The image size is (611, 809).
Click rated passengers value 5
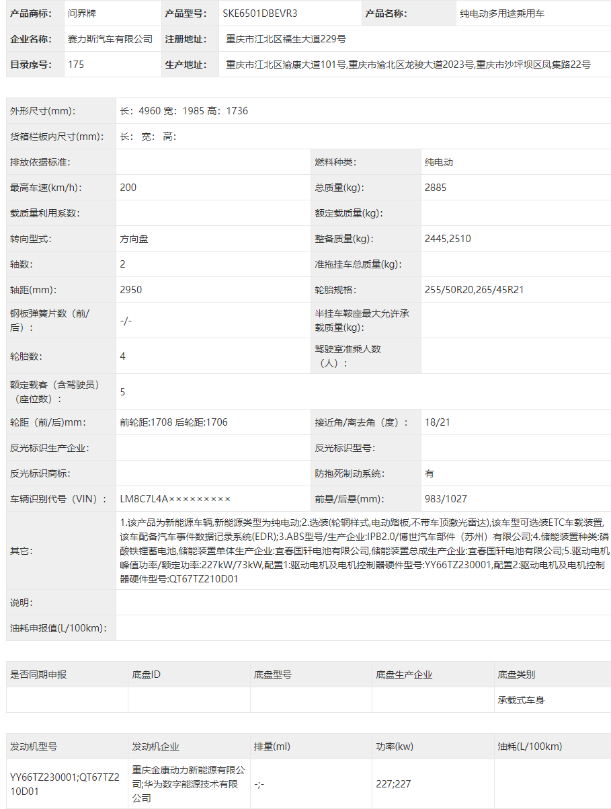tap(122, 391)
